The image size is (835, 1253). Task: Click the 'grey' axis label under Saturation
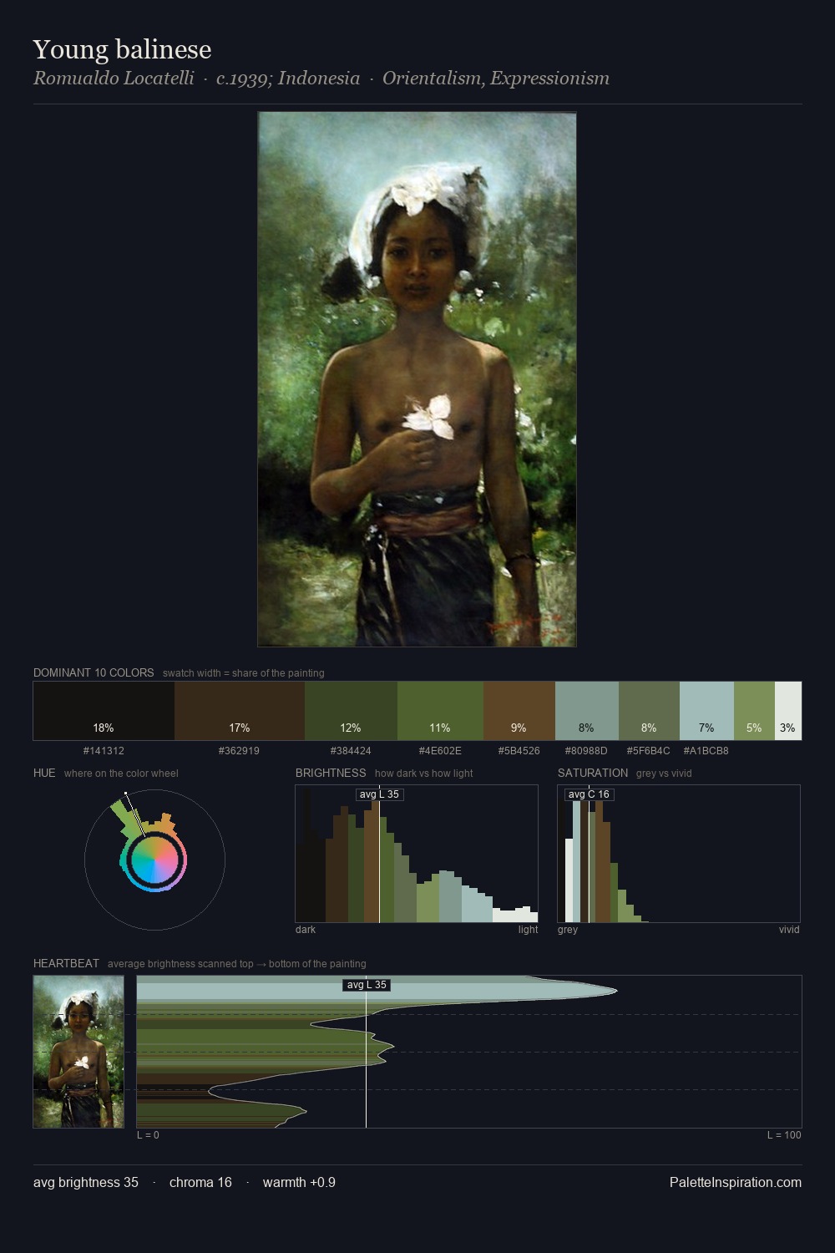coord(568,930)
